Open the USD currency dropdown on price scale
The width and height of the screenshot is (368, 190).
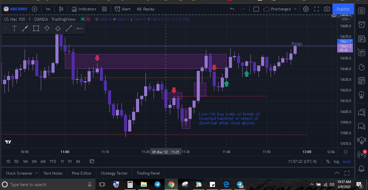pyautogui.click(x=345, y=19)
